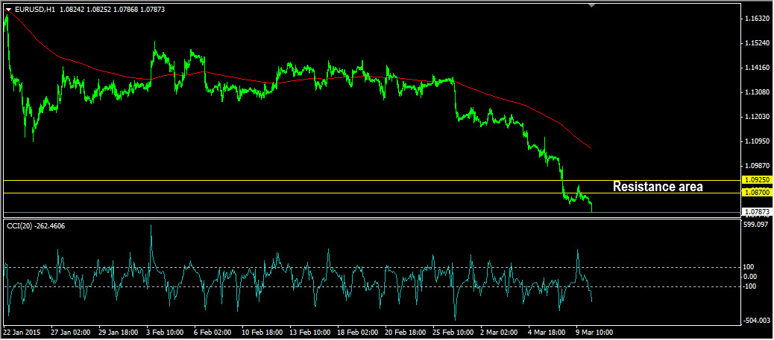774x340 pixels.
Task: Click the current price tag 1.07873
Action: (x=756, y=212)
